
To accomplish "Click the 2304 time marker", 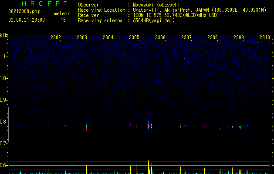I will 108,37.
